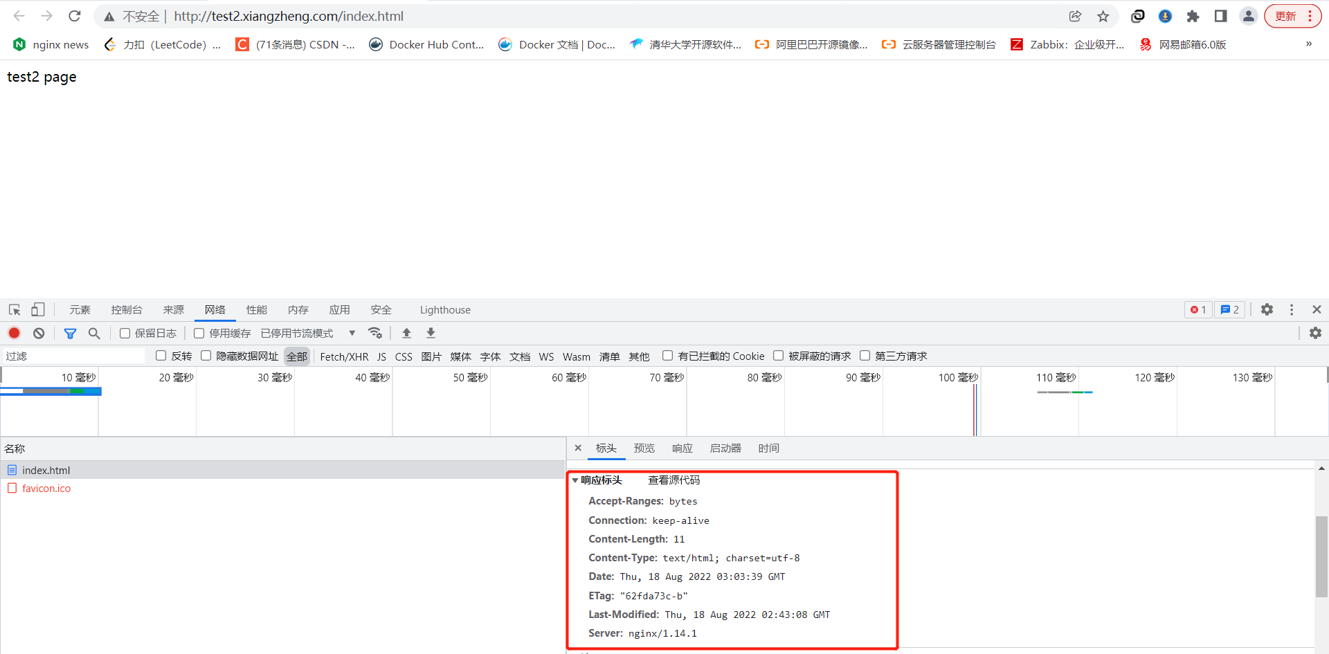1329x654 pixels.
Task: Bookmark this page with star icon
Action: (1103, 16)
